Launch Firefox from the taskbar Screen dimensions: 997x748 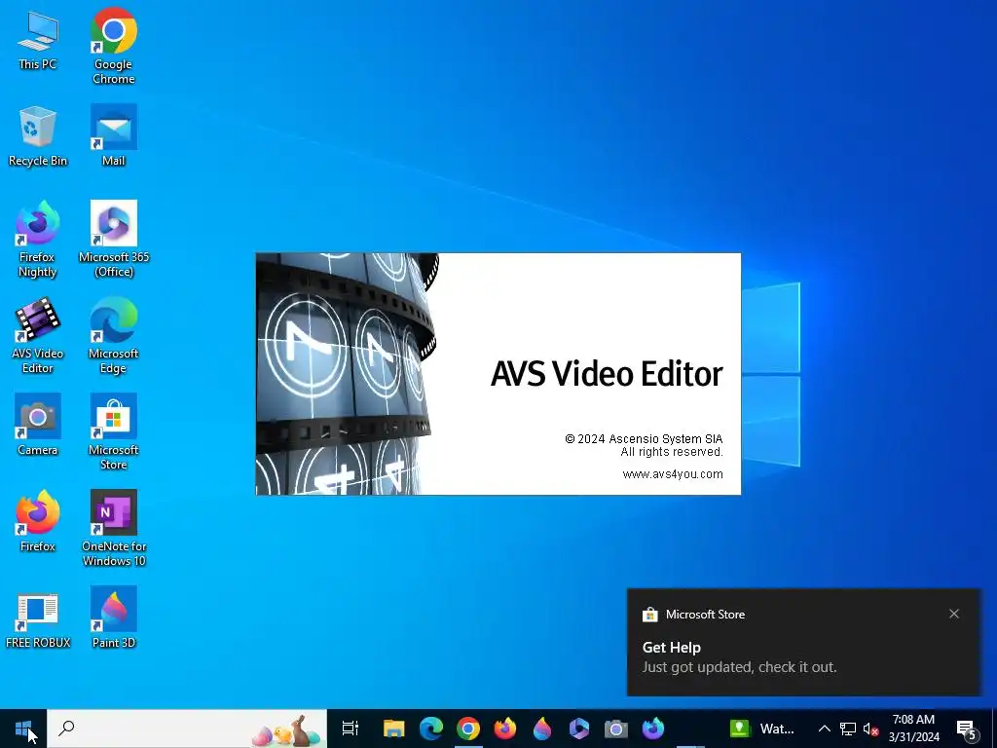point(505,729)
